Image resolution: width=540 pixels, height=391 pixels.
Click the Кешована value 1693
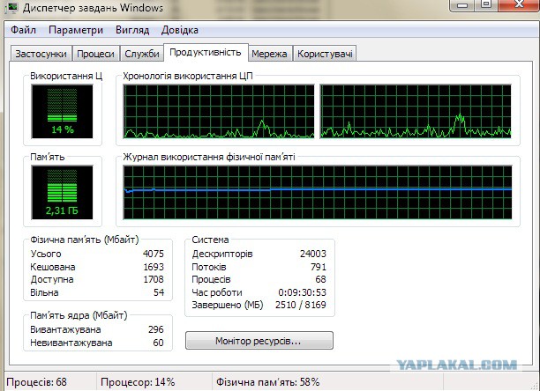click(154, 267)
